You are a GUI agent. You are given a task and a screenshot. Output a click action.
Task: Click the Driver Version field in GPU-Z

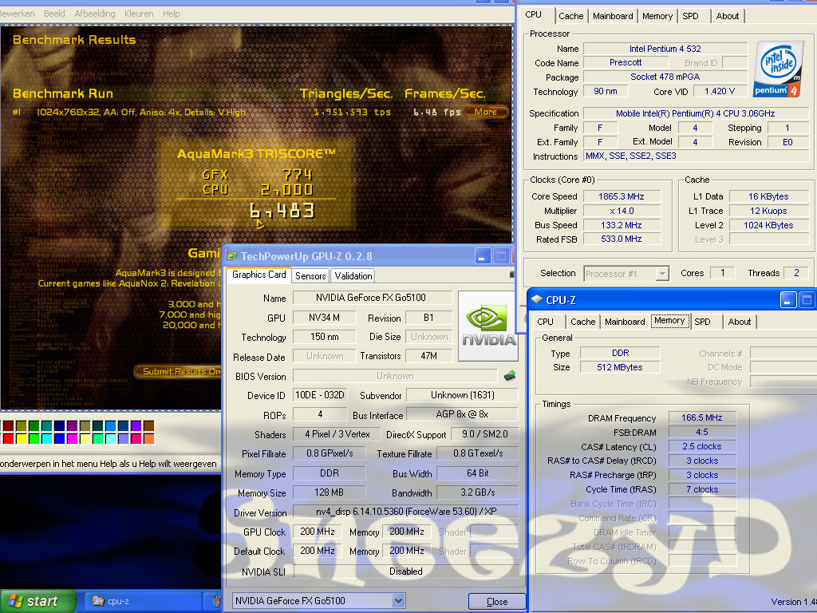(406, 512)
